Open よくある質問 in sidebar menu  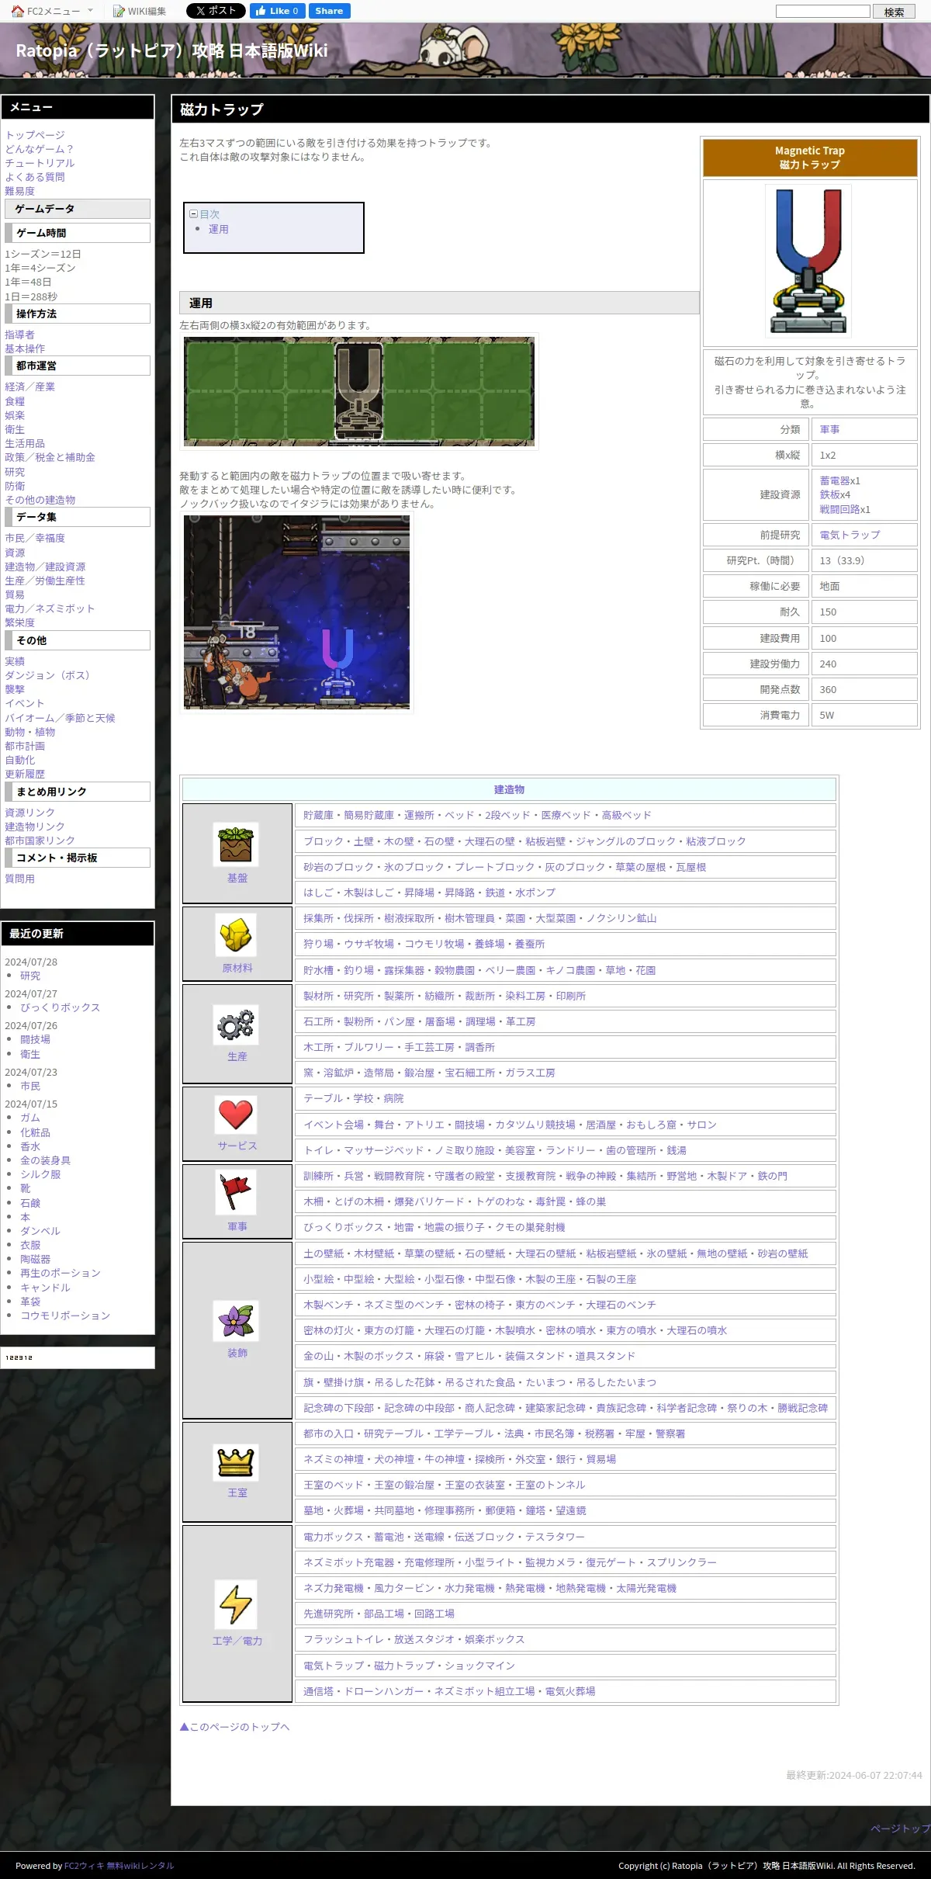tap(35, 177)
